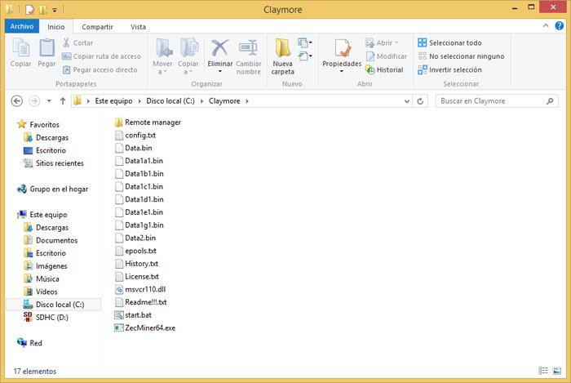Click Invertir selección
The width and height of the screenshot is (571, 383).
pyautogui.click(x=449, y=69)
